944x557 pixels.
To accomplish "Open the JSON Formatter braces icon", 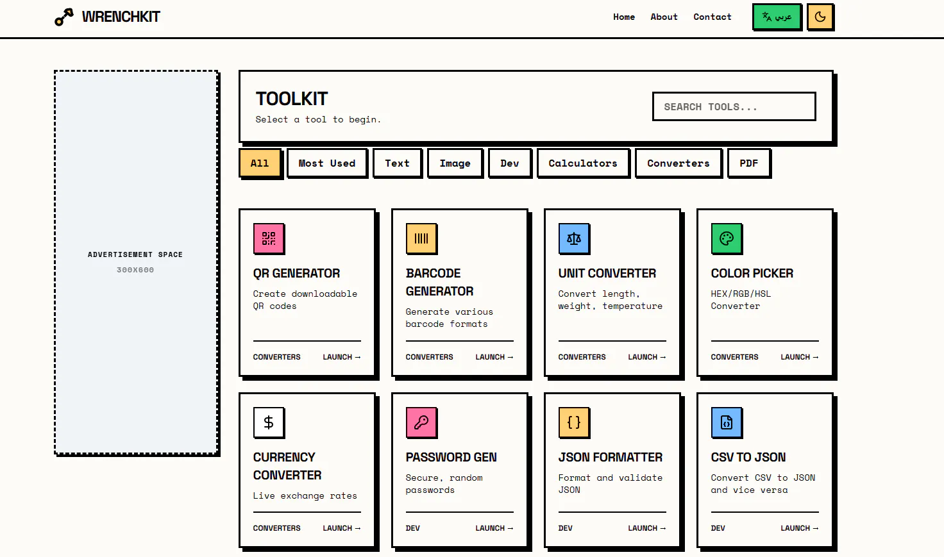I will point(574,422).
